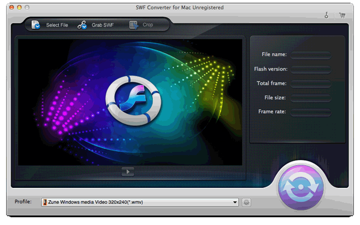Click the Flash version value field

(x=311, y=69)
